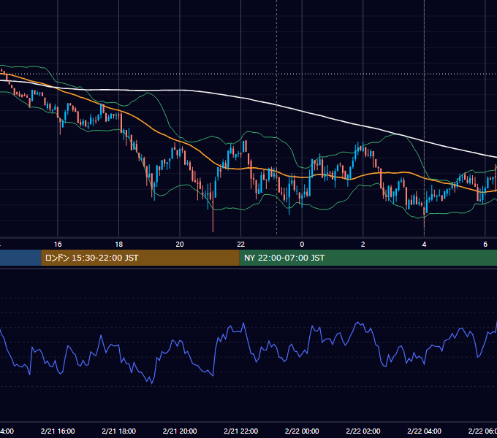Click the 2/21 22:00 date label
Image resolution: width=497 pixels, height=438 pixels.
(241, 431)
